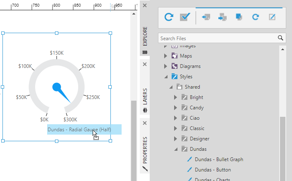Click the multiple files import arrow icon
This screenshot has height=181, width=292.
(223, 17)
